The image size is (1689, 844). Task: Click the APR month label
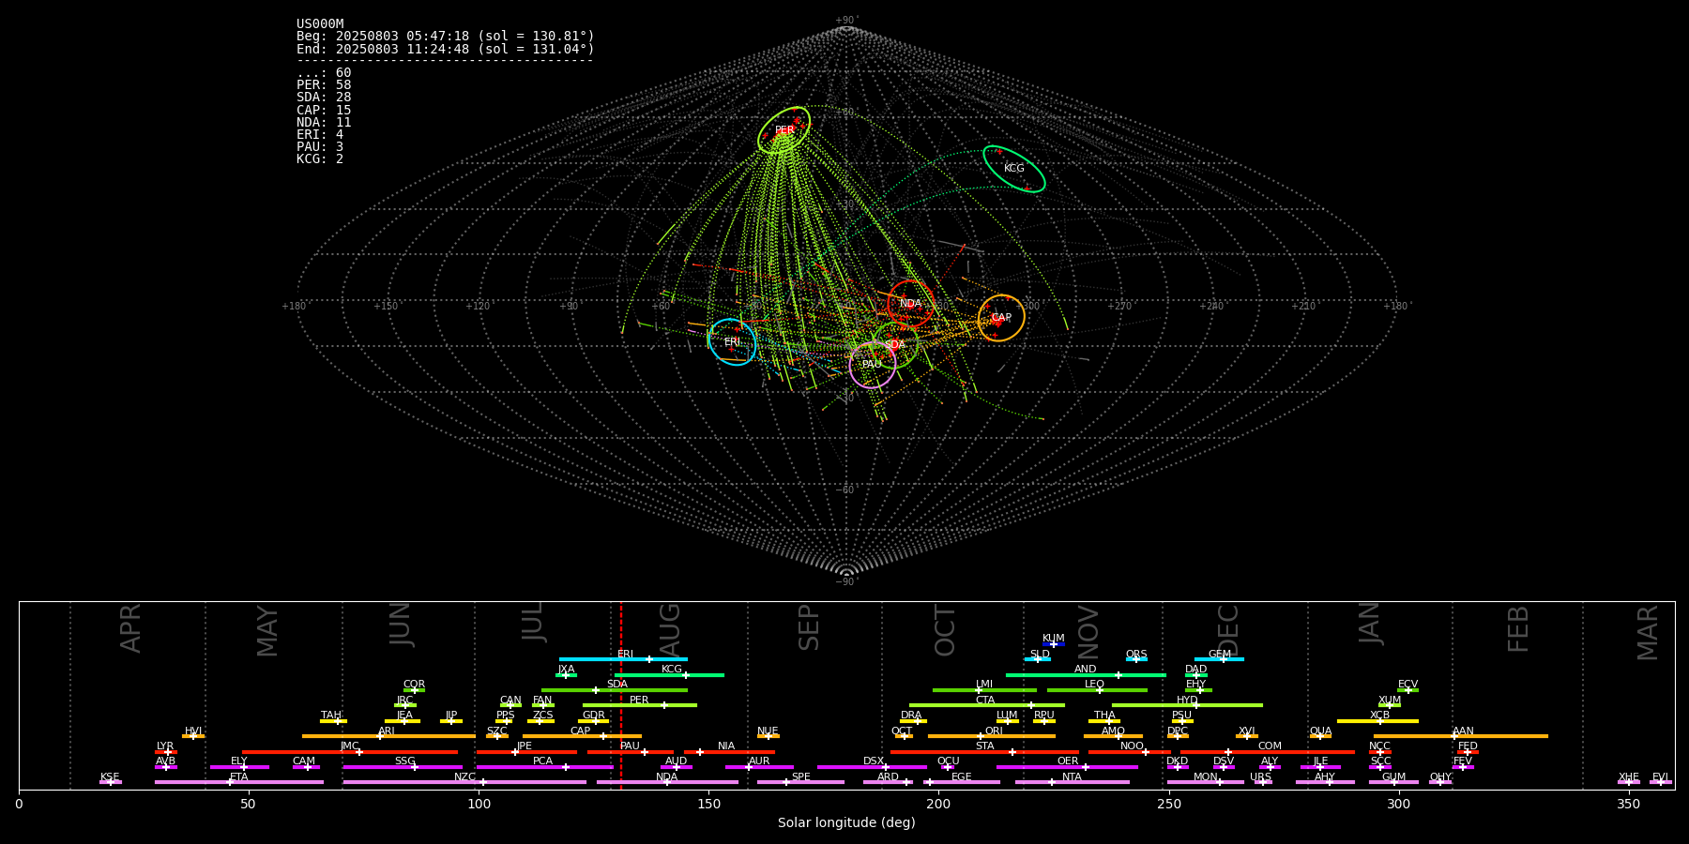pyautogui.click(x=130, y=628)
